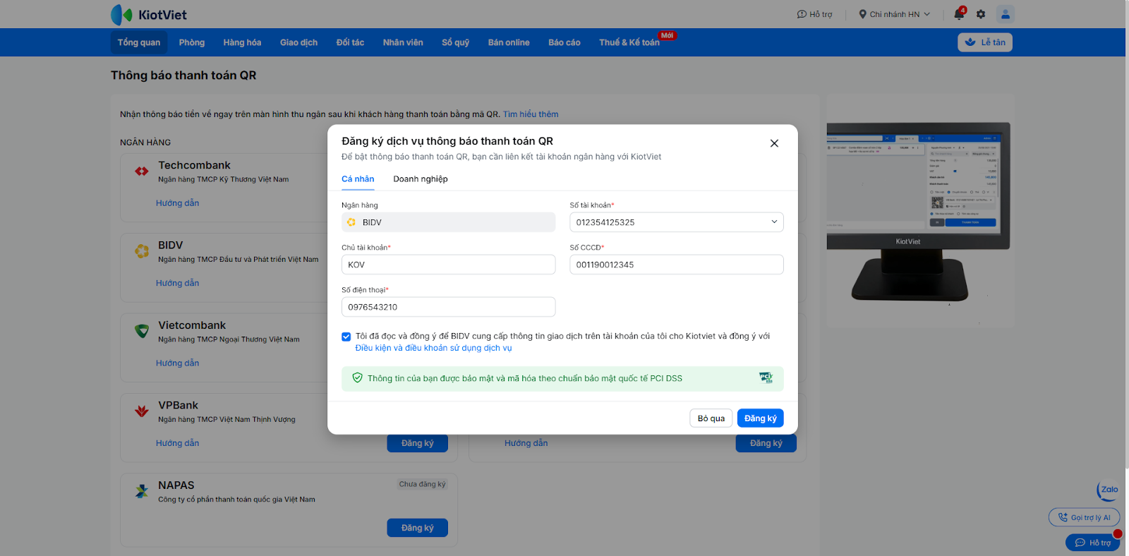Open the settings gear
1129x556 pixels.
click(x=981, y=14)
